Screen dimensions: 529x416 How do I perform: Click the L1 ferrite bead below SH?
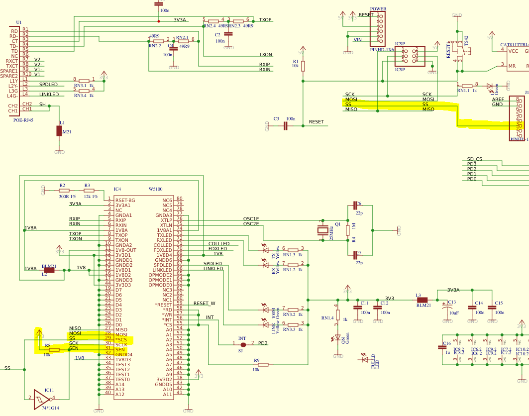(x=59, y=131)
